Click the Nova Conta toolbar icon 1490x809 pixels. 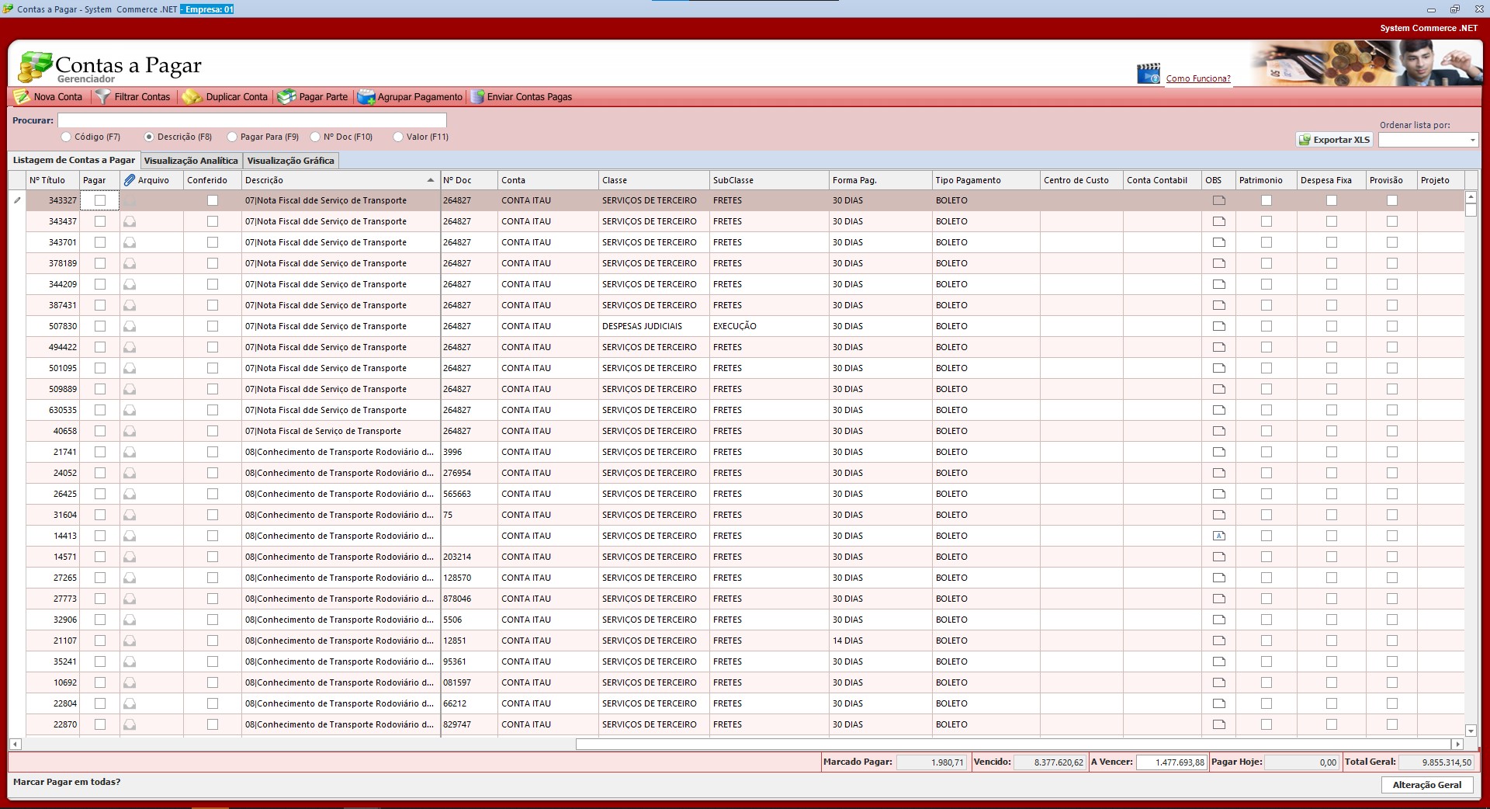[x=22, y=97]
